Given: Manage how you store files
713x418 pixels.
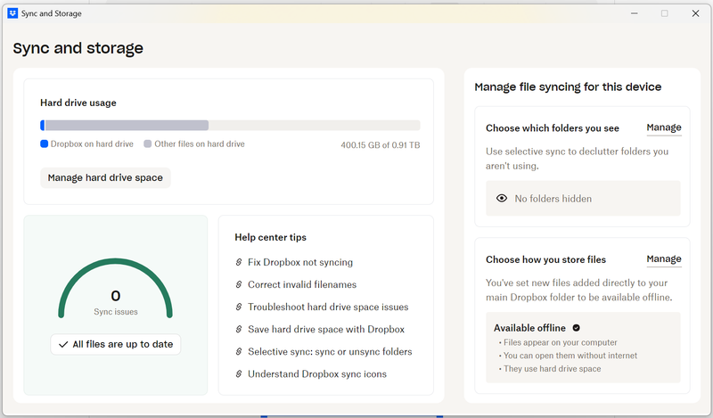Looking at the screenshot, I should coord(663,259).
